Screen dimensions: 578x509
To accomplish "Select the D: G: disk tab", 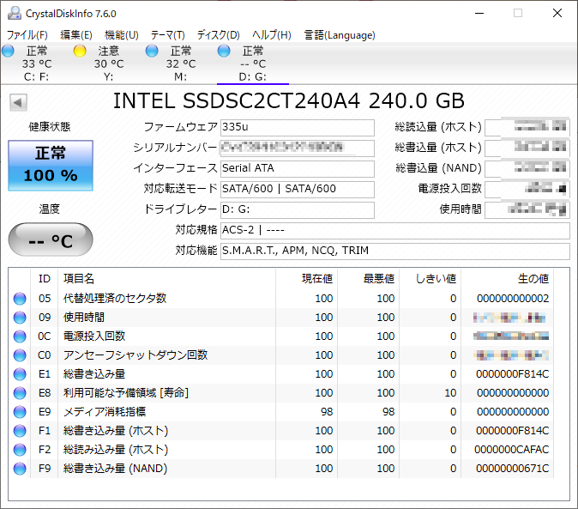I will (253, 64).
